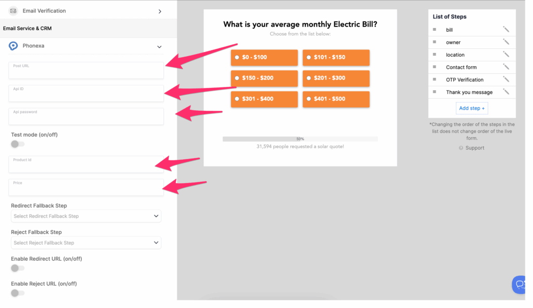Image resolution: width=533 pixels, height=308 pixels.
Task: Click the Add step + button
Action: point(472,108)
